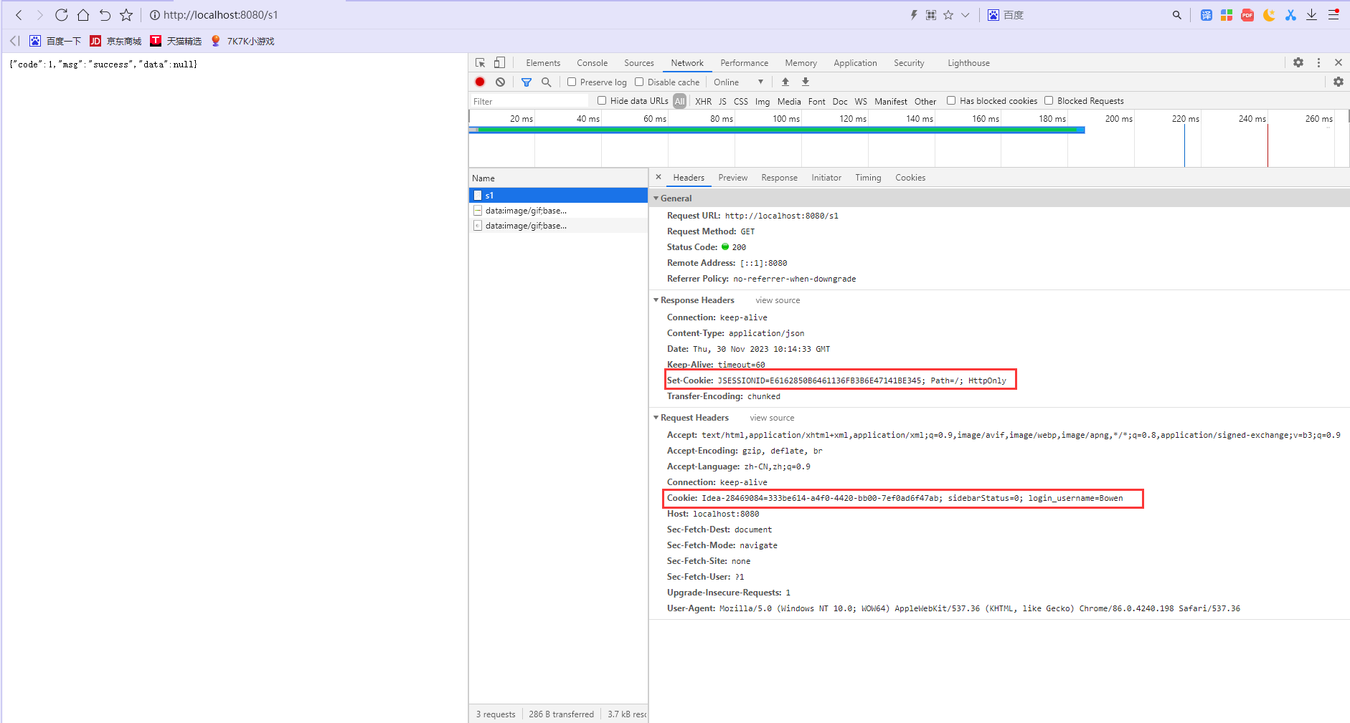Open the browser main menu icon

coord(1334,15)
